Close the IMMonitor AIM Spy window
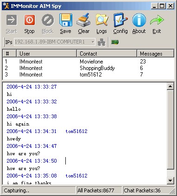The width and height of the screenshot is (177, 196). (171, 6)
